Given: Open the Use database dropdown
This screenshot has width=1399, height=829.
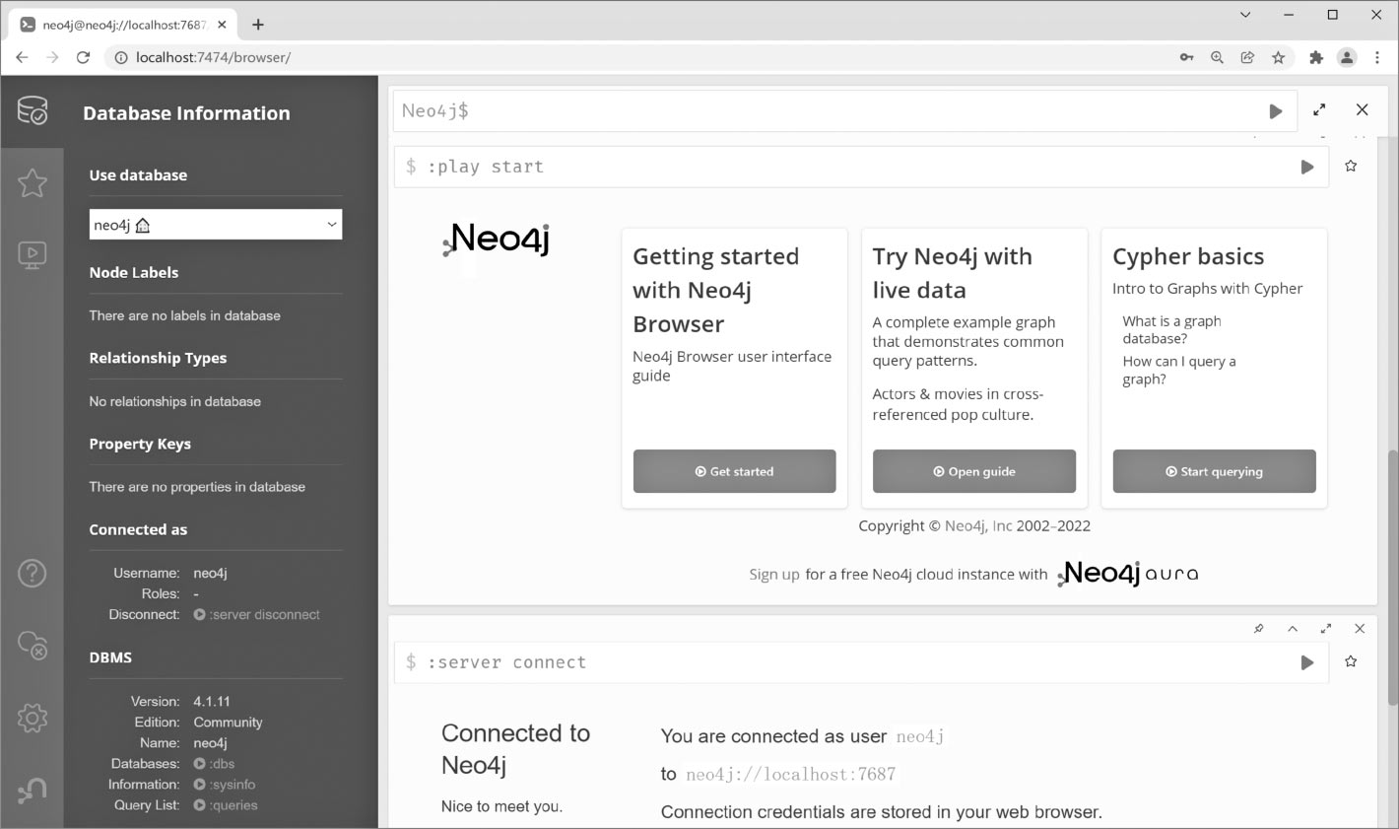Looking at the screenshot, I should pyautogui.click(x=215, y=225).
